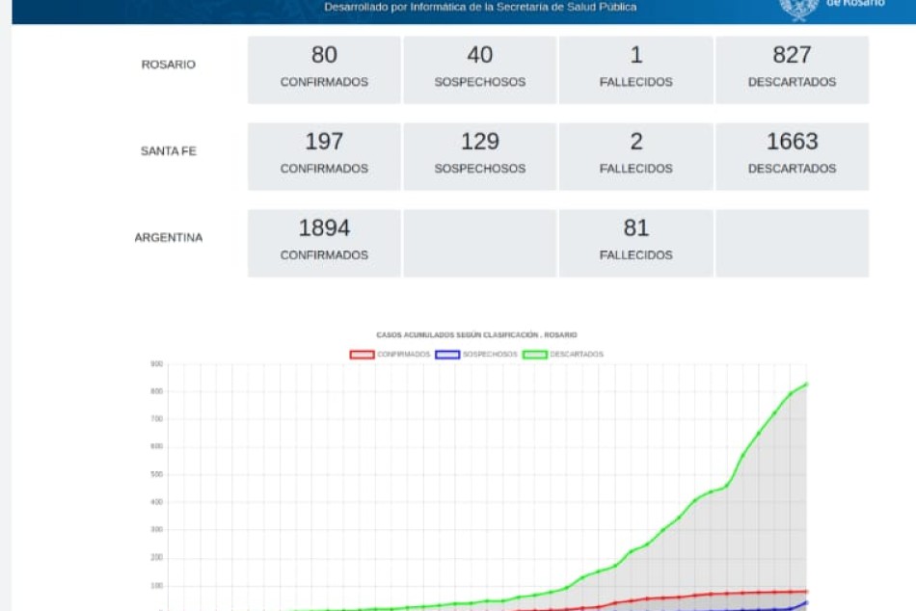The image size is (916, 611).
Task: Click the Municipalidad de Rosario crest logo
Action: (798, 9)
